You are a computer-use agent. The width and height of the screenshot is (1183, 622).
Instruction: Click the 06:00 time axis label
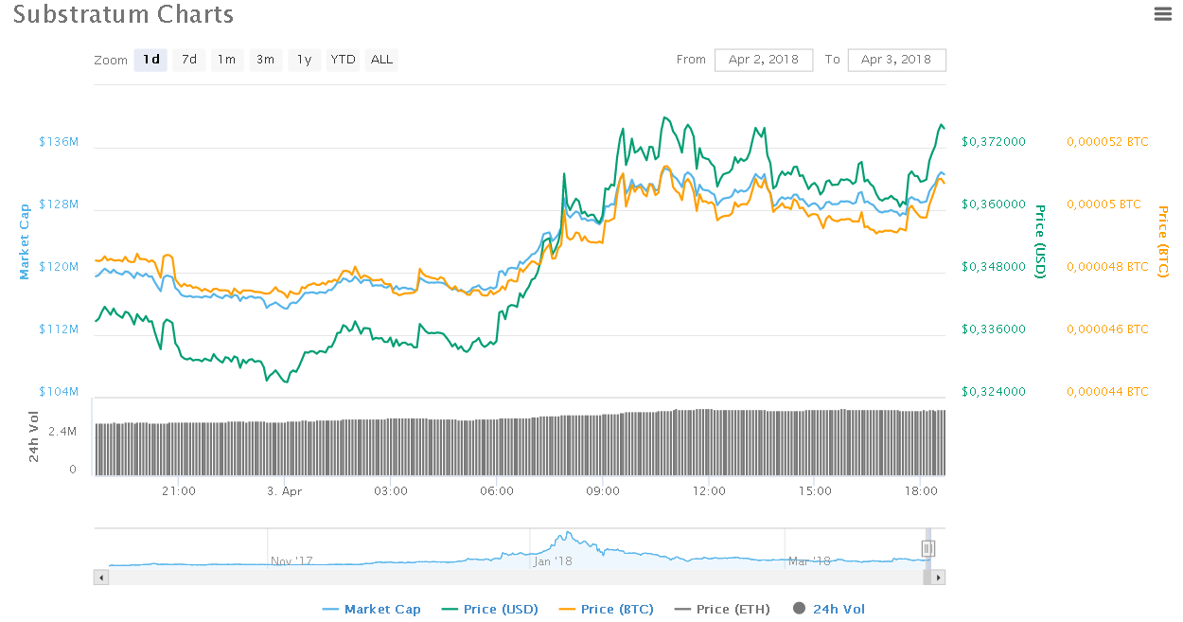pos(497,491)
